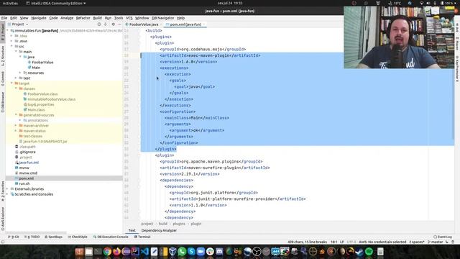Open the Project view dropdown

click(18, 24)
